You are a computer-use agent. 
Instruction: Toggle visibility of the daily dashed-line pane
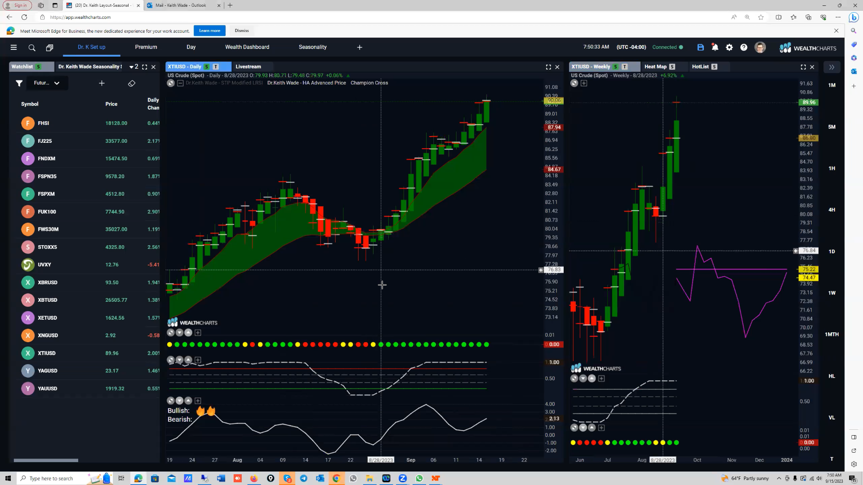click(x=170, y=360)
